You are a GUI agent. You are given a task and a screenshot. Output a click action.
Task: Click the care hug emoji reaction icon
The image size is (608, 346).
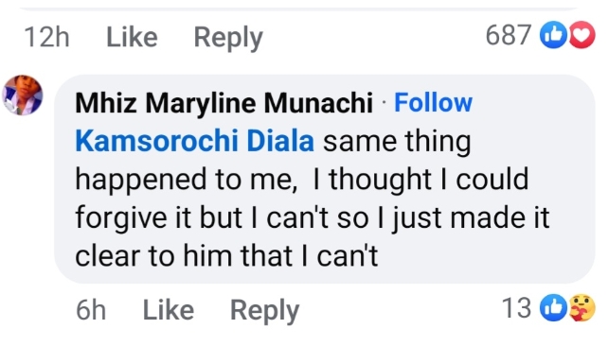[x=581, y=307]
